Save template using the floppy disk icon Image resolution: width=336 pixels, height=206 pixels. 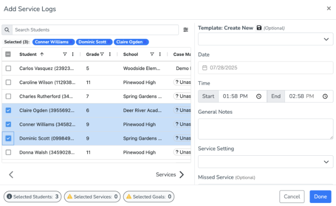pos(259,28)
